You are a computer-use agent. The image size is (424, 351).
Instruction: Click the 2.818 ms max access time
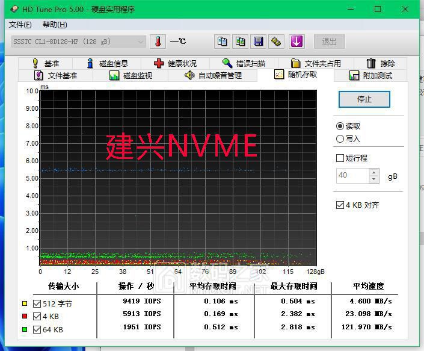[298, 327]
